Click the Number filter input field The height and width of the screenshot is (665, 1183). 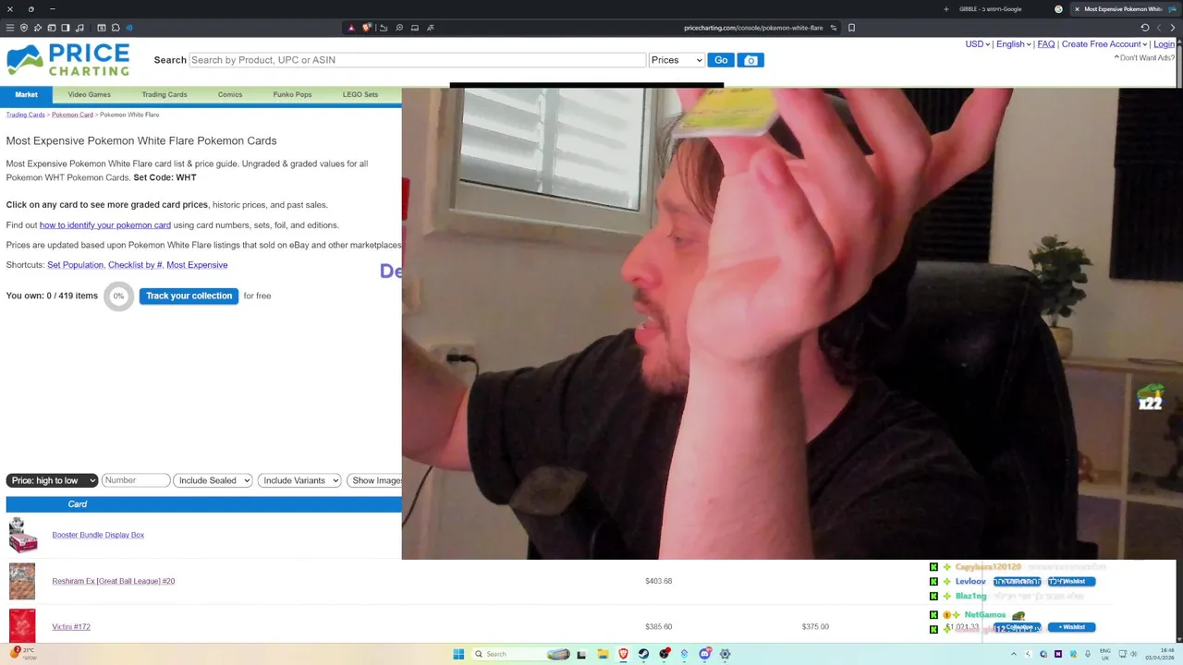(x=136, y=480)
